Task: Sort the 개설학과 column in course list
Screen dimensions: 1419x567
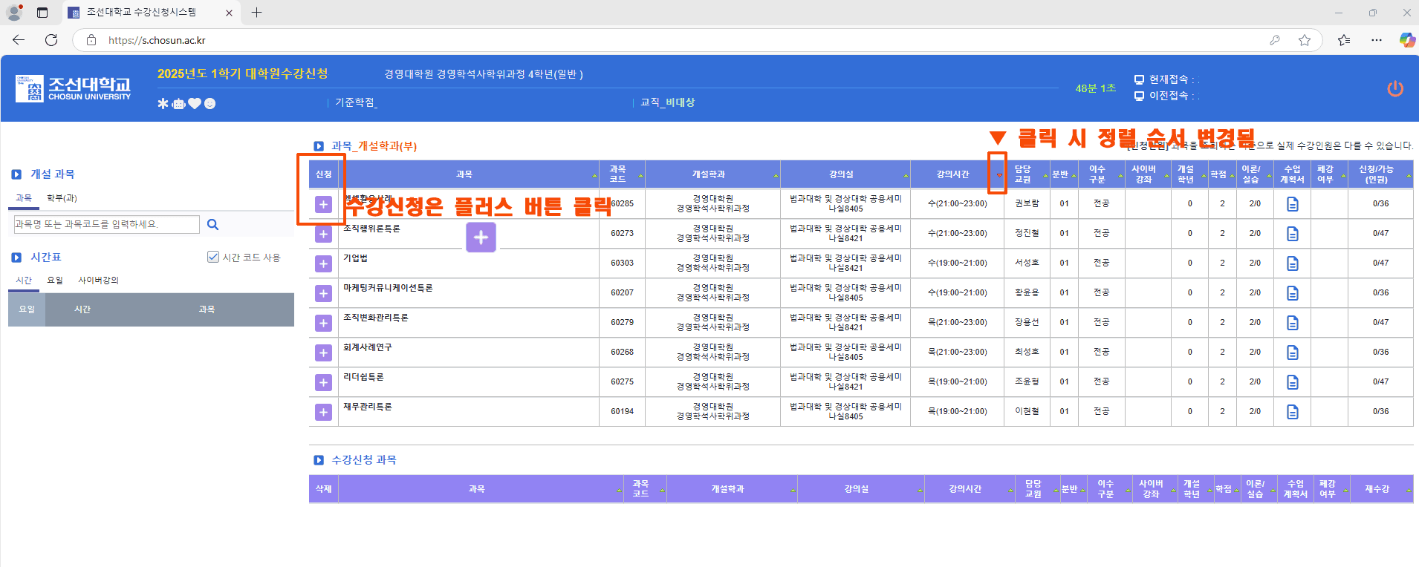Action: point(776,176)
